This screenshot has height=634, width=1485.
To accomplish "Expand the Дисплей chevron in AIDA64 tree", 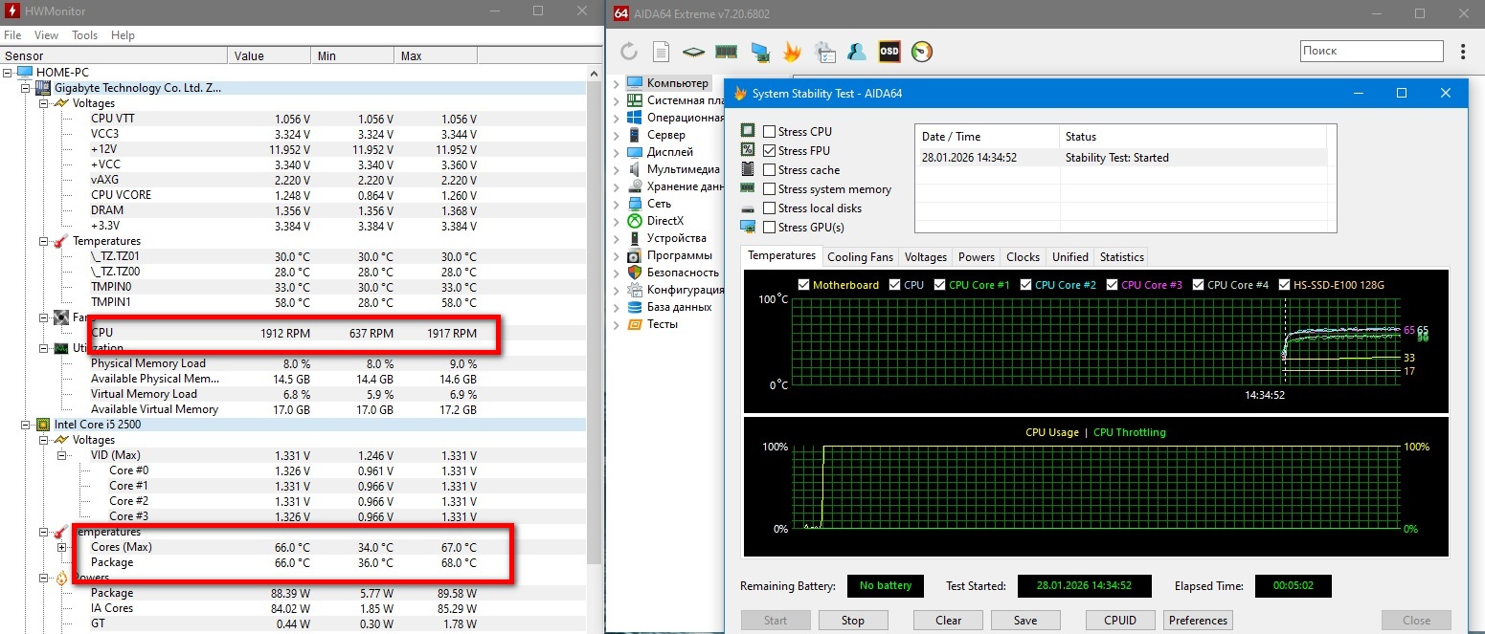I will pos(616,152).
